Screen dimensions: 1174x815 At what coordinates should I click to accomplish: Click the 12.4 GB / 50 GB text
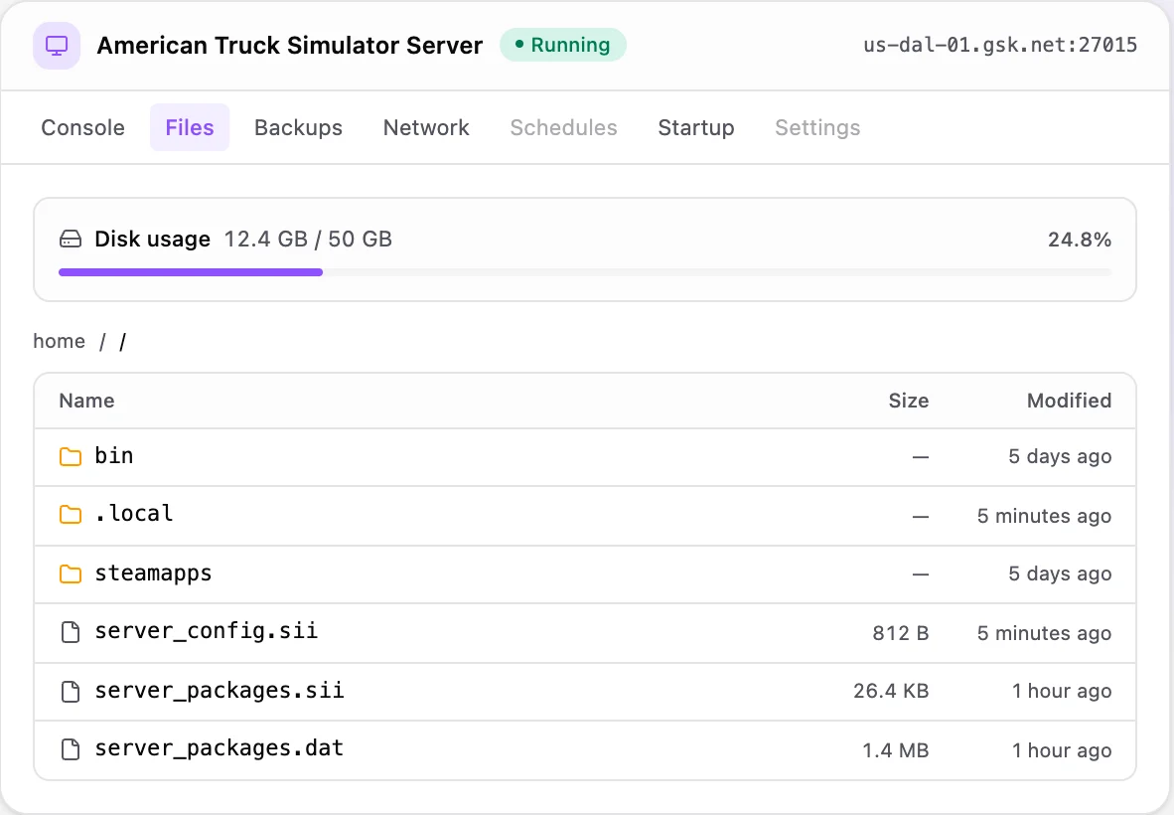(x=308, y=240)
